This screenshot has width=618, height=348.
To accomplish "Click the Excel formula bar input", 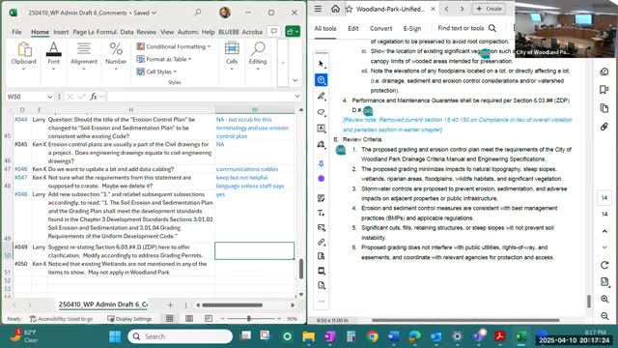I will [200, 97].
